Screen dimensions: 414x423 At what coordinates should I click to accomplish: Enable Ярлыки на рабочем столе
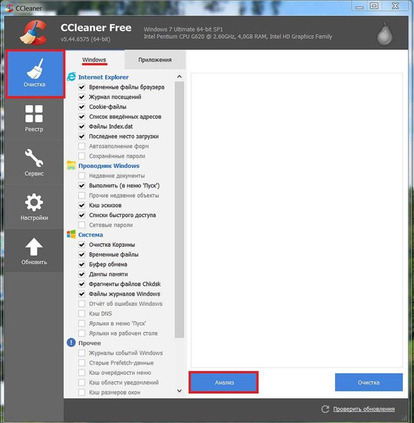82,333
